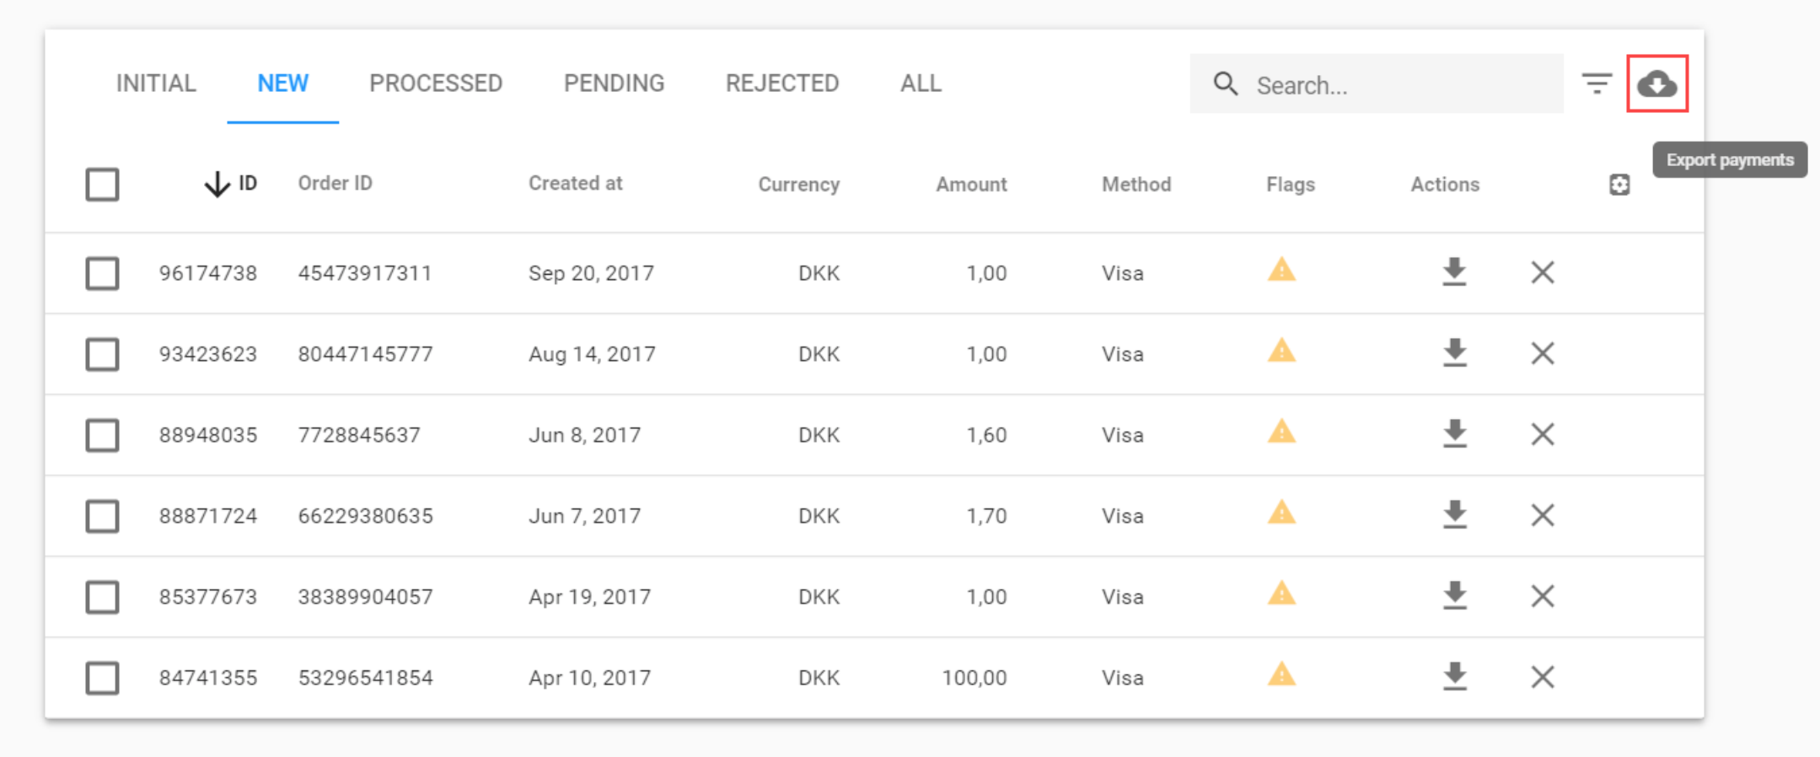Tick the checkbox for payment 84741355
Image resolution: width=1820 pixels, height=757 pixels.
click(102, 678)
